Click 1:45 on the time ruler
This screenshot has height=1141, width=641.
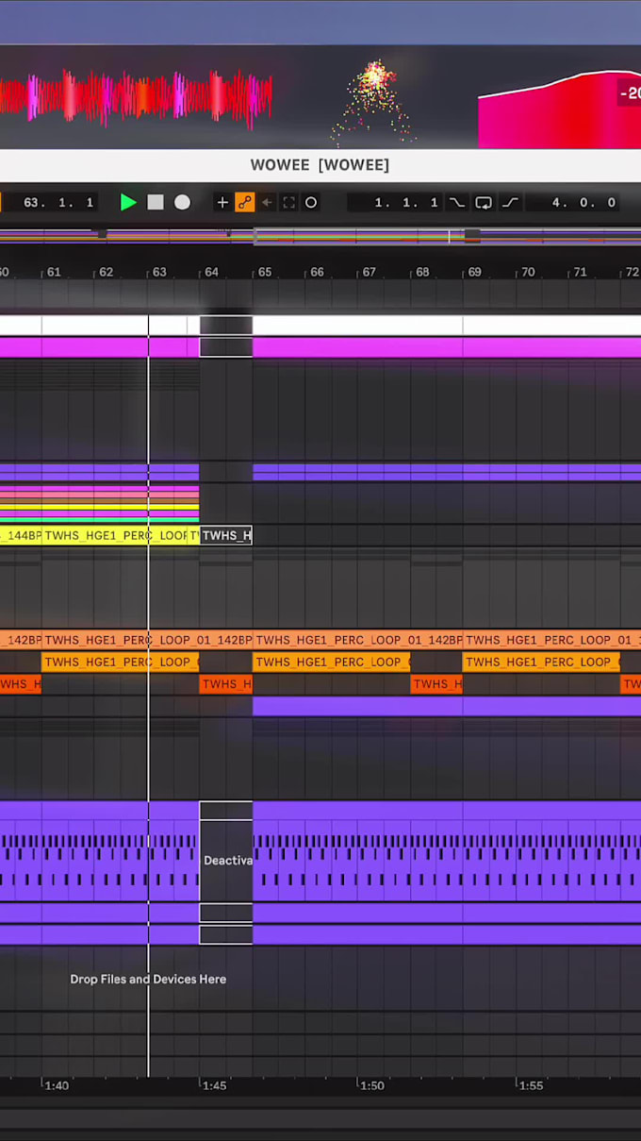click(214, 1085)
